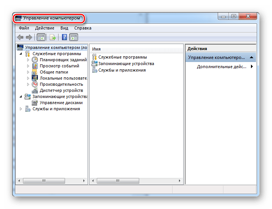272x209 pixels.
Task: Expand the Общие папки node
Action: click(28, 72)
